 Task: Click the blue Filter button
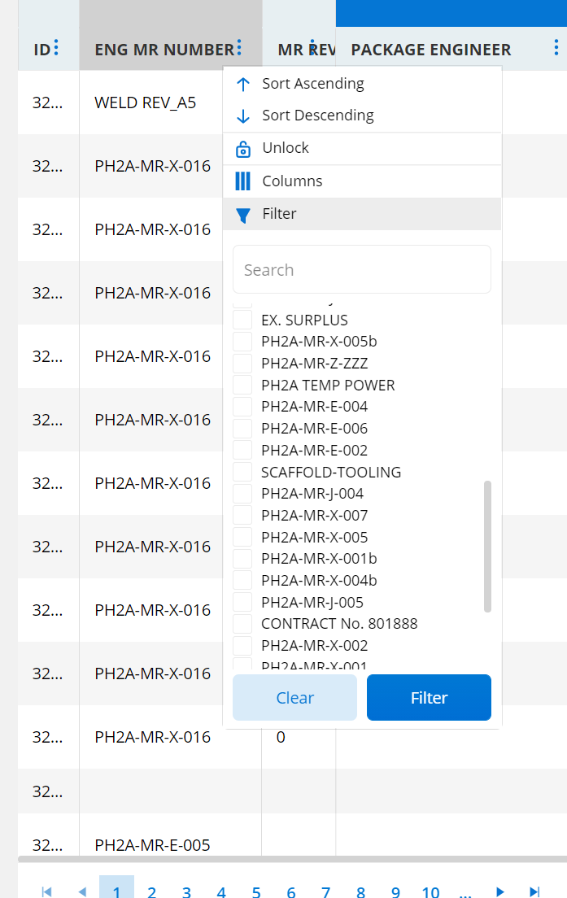pyautogui.click(x=429, y=697)
